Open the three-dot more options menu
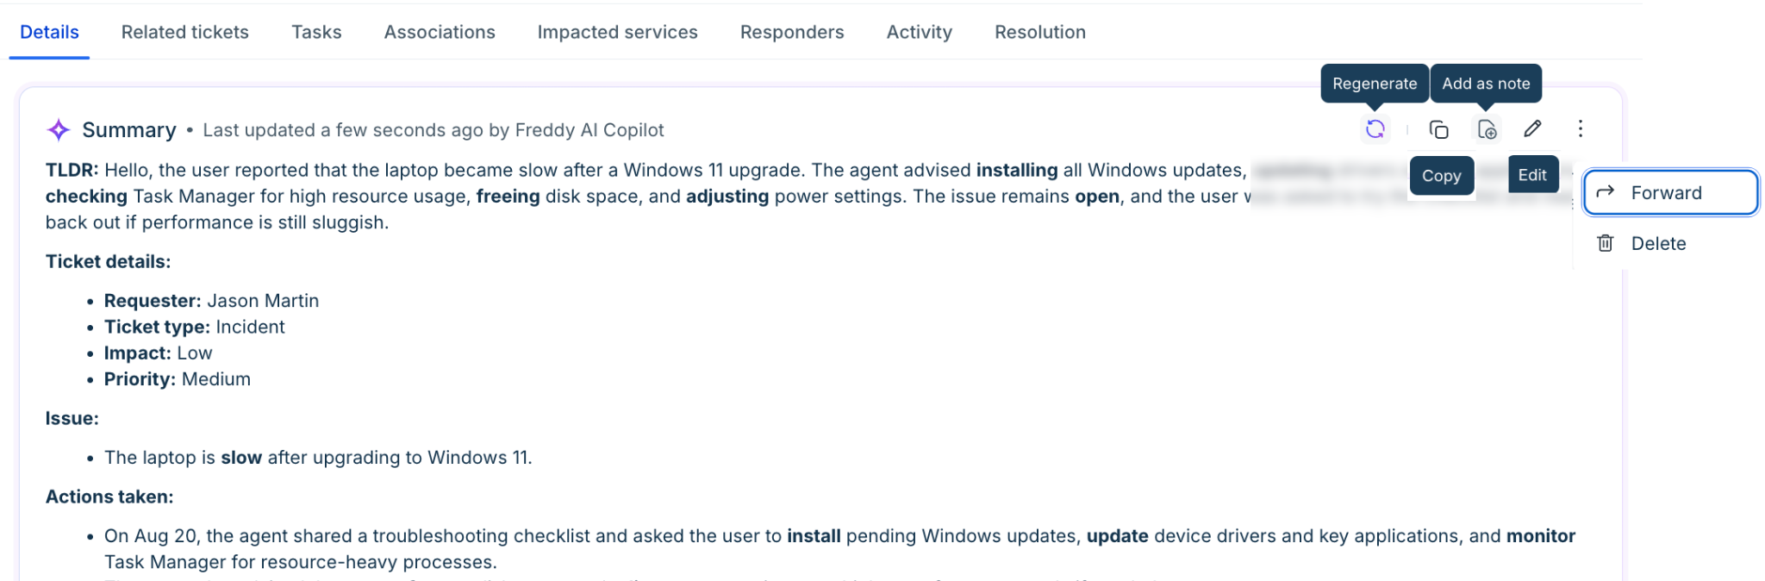The height and width of the screenshot is (581, 1765). (x=1580, y=128)
